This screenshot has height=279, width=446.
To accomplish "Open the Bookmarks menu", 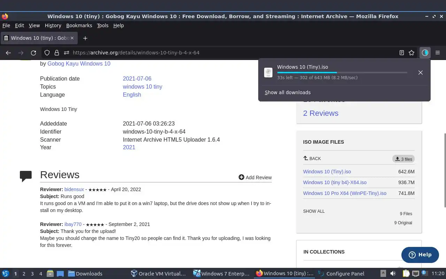I will [79, 25].
